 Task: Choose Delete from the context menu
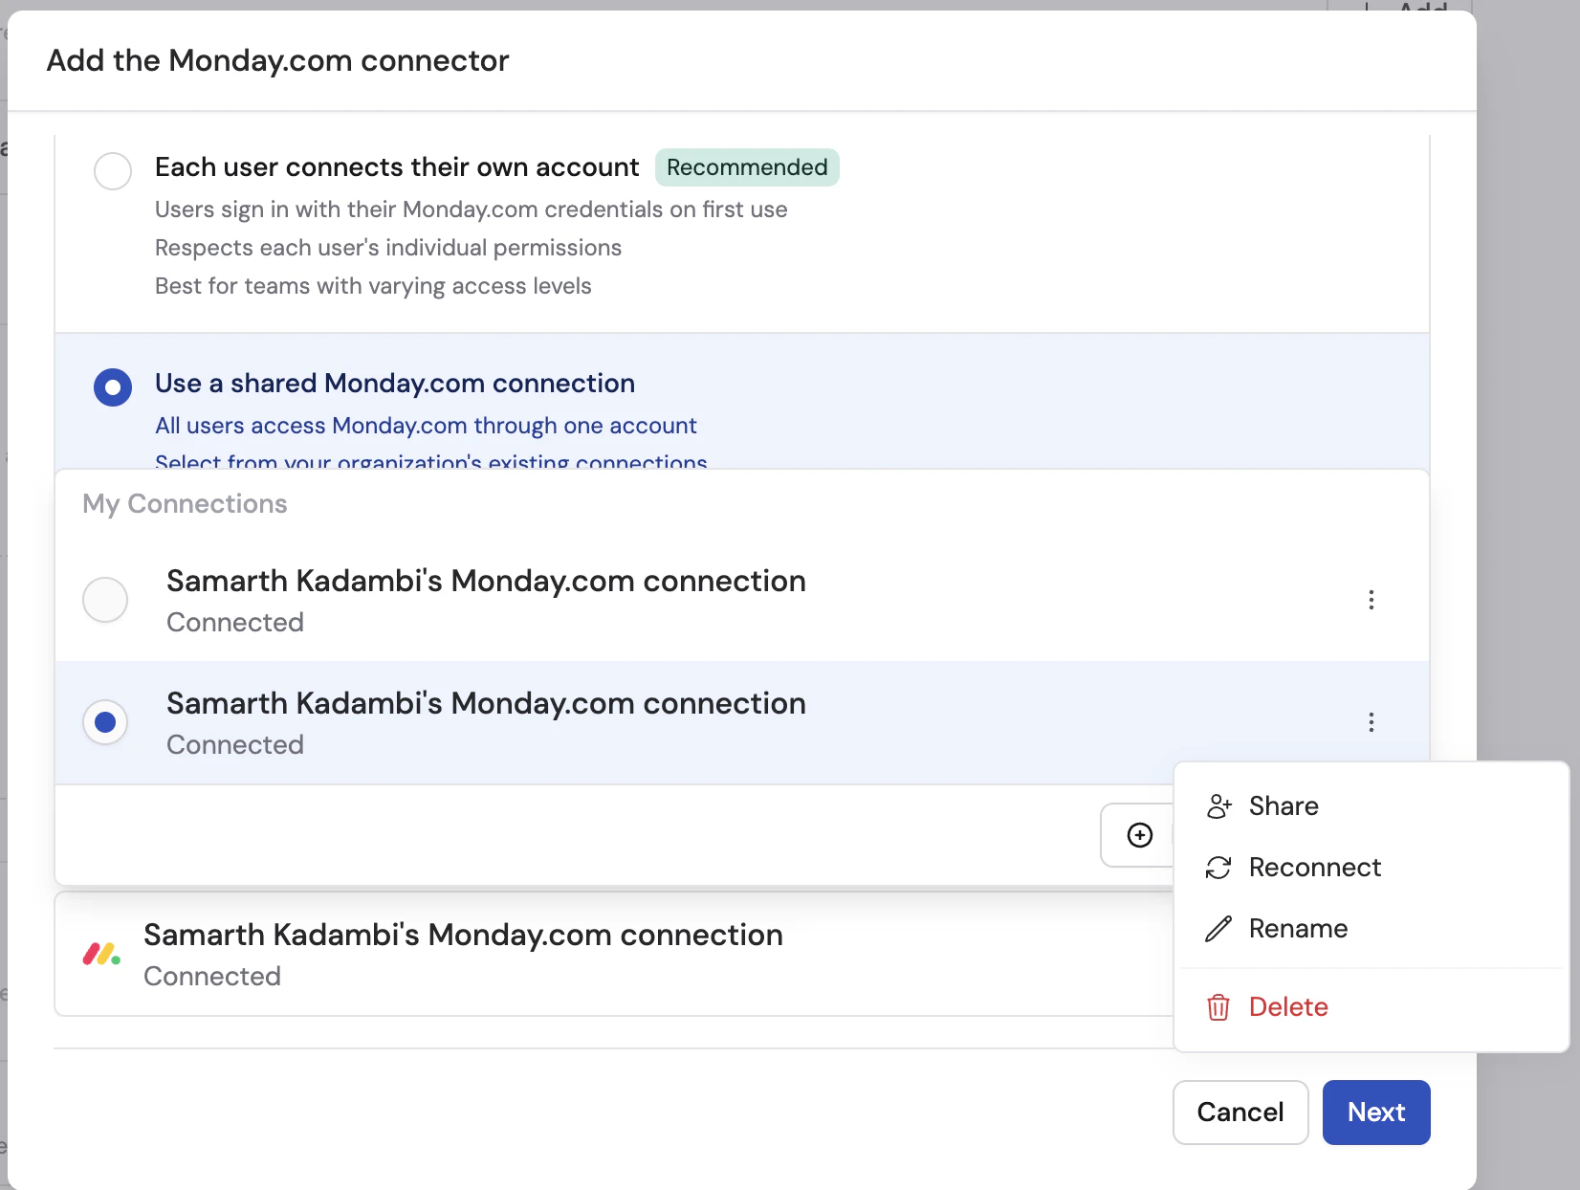pyautogui.click(x=1288, y=1007)
